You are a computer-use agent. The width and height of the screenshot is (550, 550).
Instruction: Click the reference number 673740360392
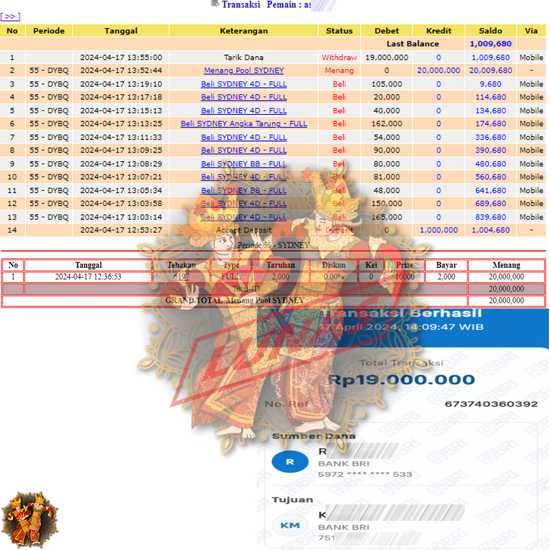tap(491, 404)
